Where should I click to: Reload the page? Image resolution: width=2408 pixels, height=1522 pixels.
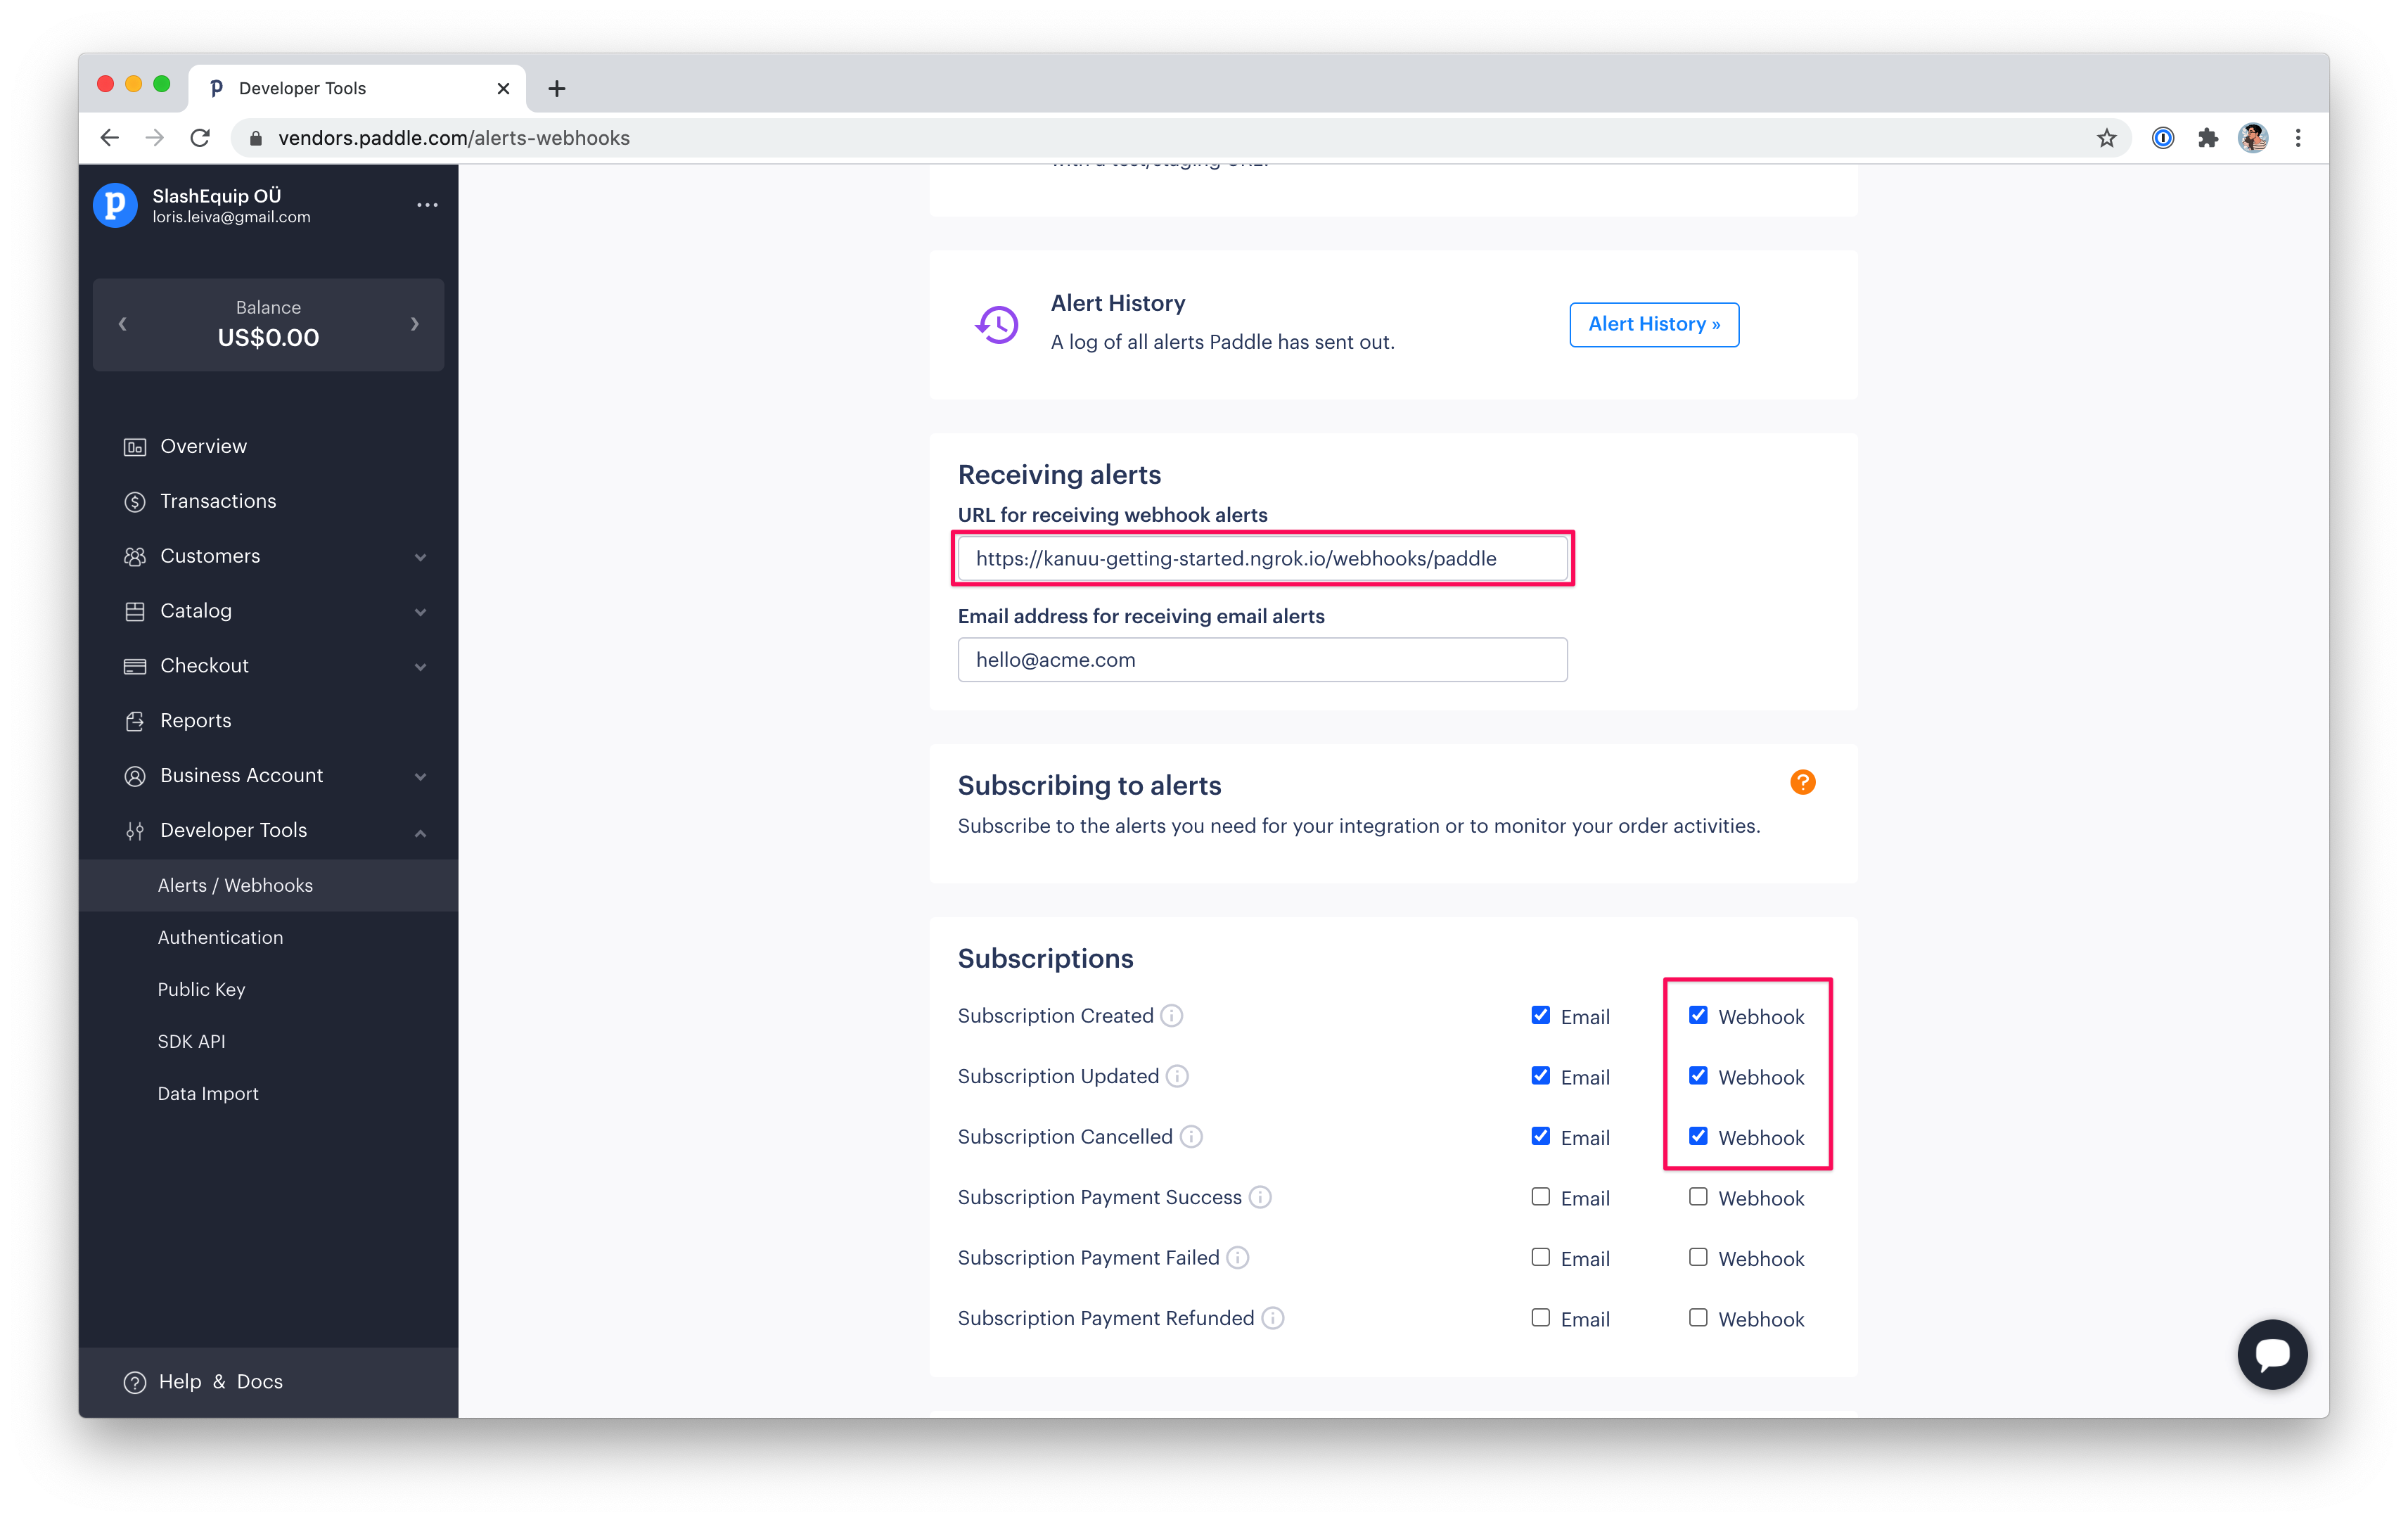[200, 138]
